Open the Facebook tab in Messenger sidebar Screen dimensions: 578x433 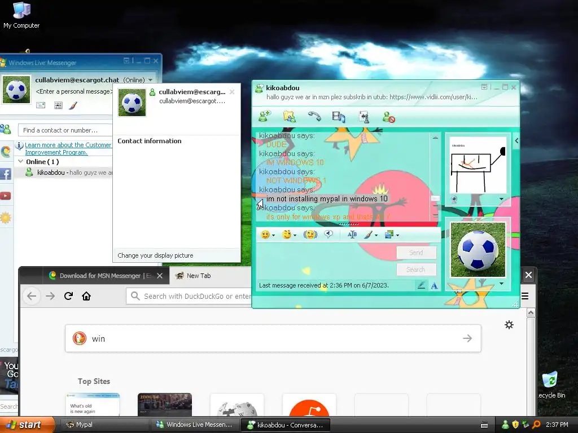click(6, 174)
